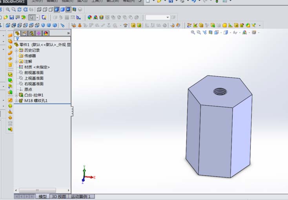This screenshot has height=200, width=288.
Task: Expand the 历史记录 tree node
Action: click(x=16, y=50)
